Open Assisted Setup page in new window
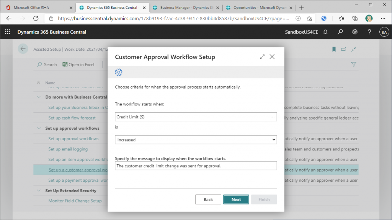The image size is (392, 220). 344,49
